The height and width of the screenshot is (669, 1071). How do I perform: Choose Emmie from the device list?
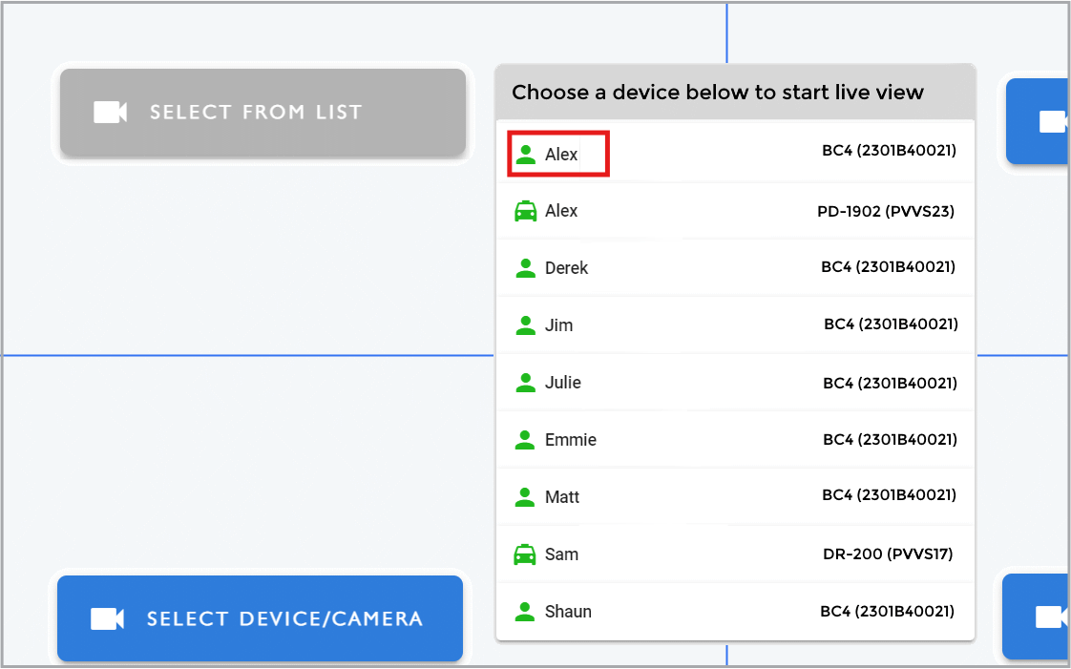coord(735,440)
